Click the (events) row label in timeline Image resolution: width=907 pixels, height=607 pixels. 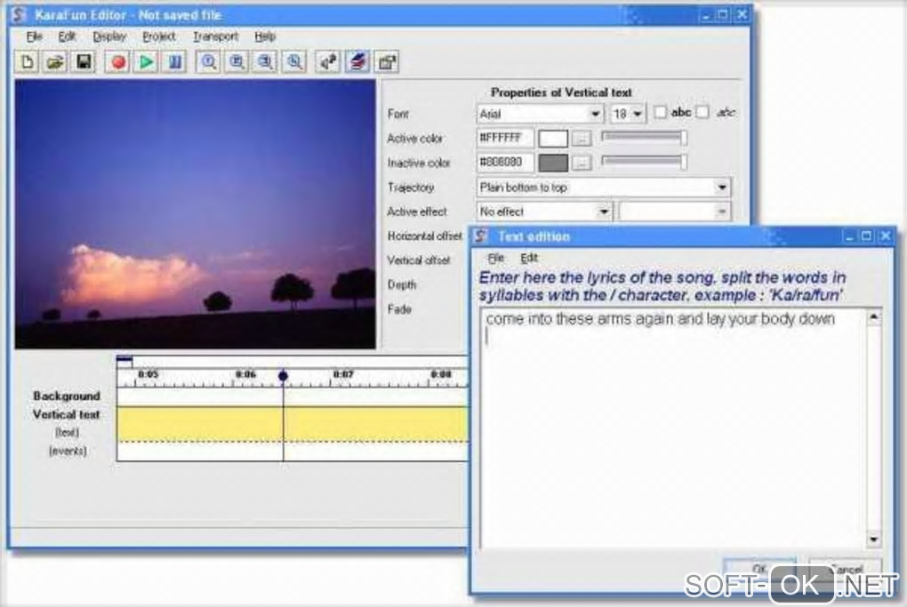(x=68, y=451)
